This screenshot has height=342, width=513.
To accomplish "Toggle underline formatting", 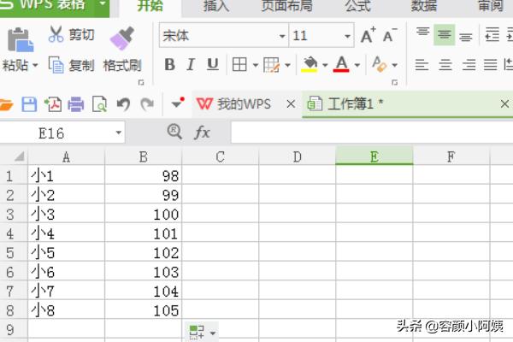I will point(213,64).
